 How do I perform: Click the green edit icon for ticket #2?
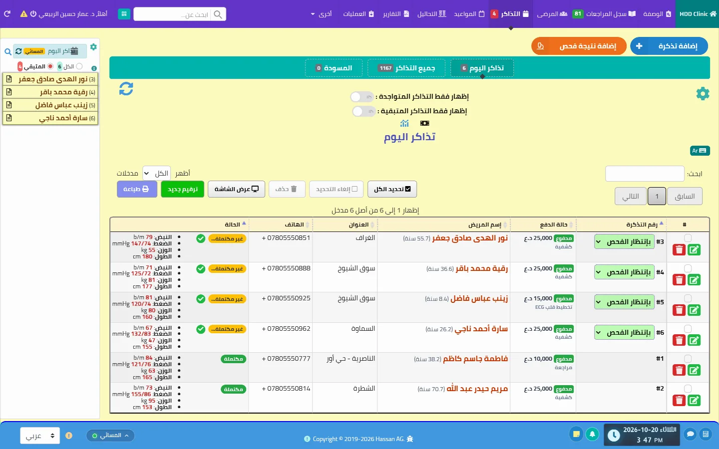pyautogui.click(x=694, y=400)
